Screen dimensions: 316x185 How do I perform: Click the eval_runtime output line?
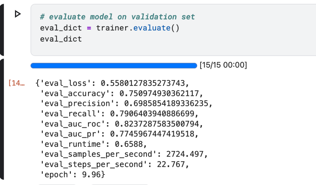[94, 144]
